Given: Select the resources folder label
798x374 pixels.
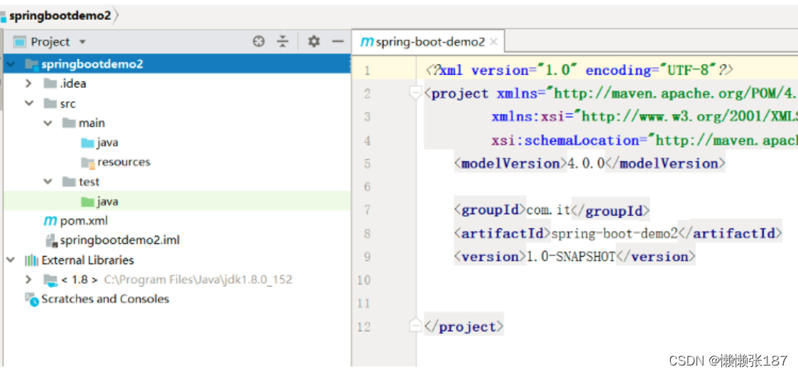Looking at the screenshot, I should pyautogui.click(x=124, y=163).
